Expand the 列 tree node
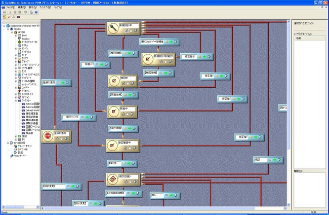Screen dimensions: 329x215 pos(16,139)
